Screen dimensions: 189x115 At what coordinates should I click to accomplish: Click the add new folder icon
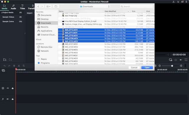point(5,60)
